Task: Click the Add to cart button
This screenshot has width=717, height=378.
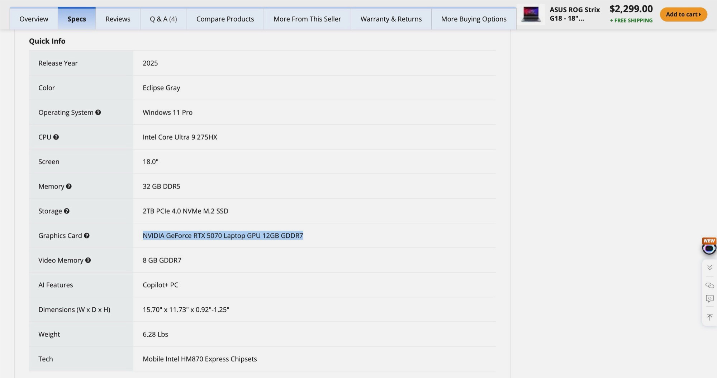Action: 683,14
